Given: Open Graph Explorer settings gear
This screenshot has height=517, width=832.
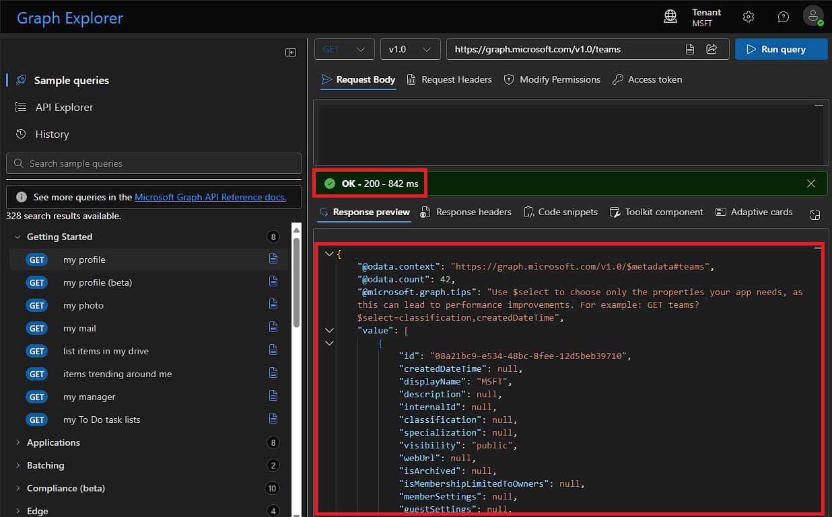Looking at the screenshot, I should pyautogui.click(x=748, y=16).
